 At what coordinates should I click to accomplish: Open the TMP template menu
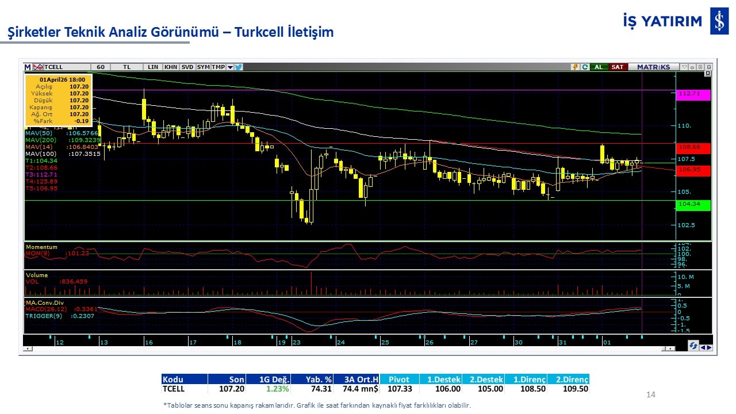(218, 67)
